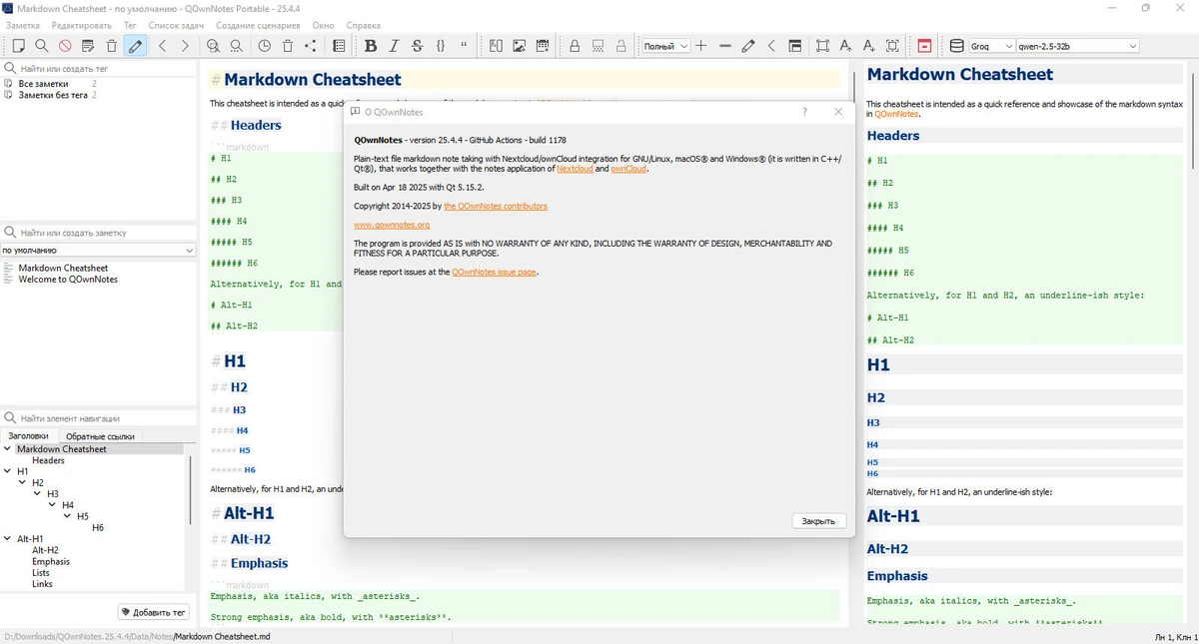Collapse the H2 navigation tree node
1199x644 pixels.
coord(23,482)
